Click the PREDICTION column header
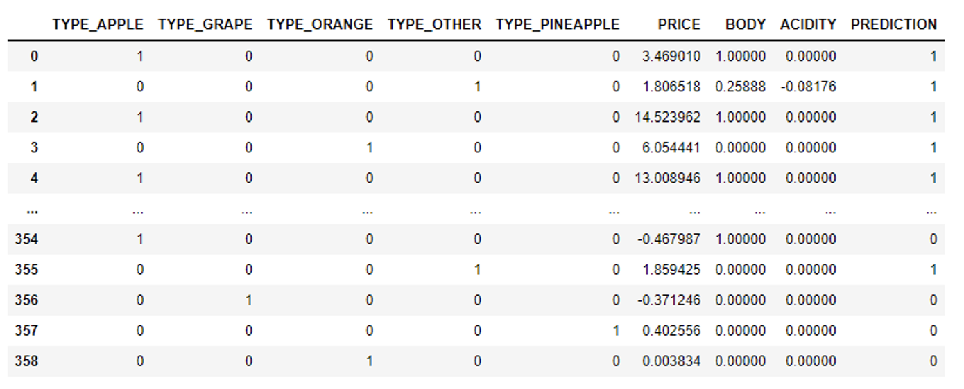The width and height of the screenshot is (964, 389). coord(894,24)
